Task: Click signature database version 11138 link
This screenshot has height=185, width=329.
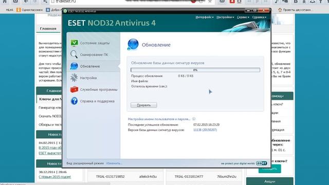Action: [x=205, y=130]
